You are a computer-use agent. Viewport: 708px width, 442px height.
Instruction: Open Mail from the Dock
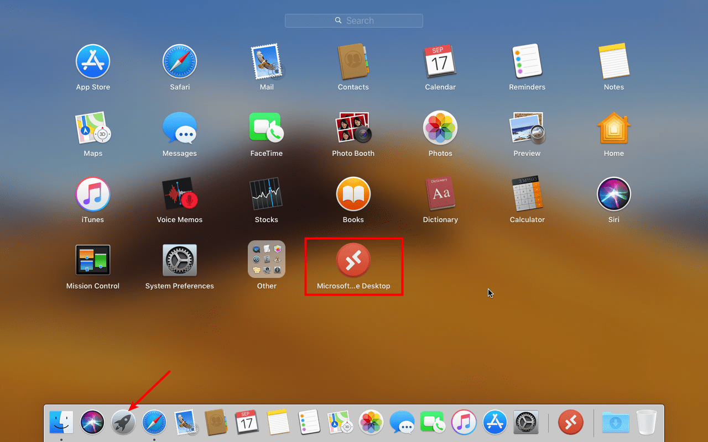coord(186,423)
